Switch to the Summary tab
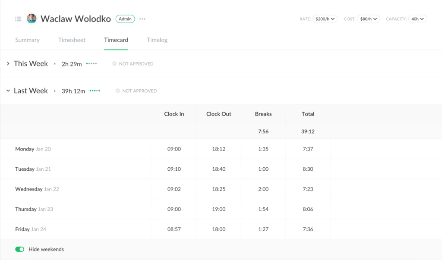 tap(27, 40)
